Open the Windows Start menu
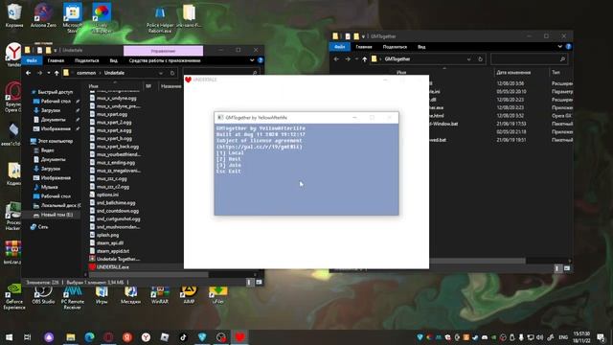The width and height of the screenshot is (613, 345). [9, 337]
